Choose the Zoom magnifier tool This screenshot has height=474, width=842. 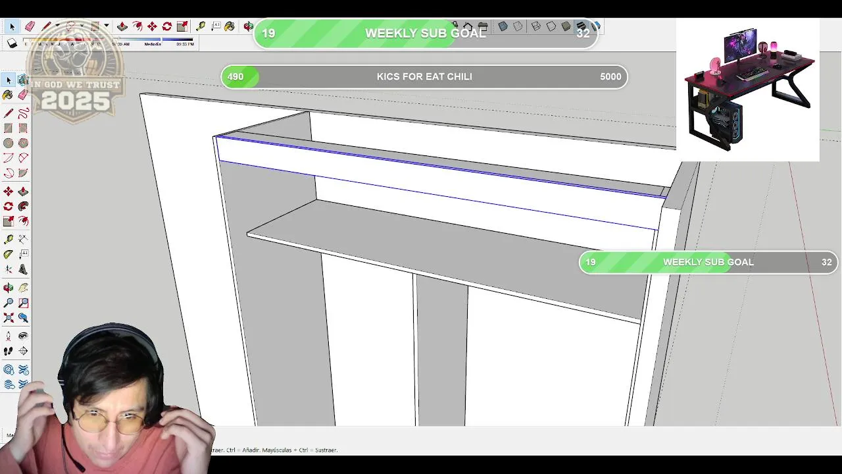click(8, 303)
